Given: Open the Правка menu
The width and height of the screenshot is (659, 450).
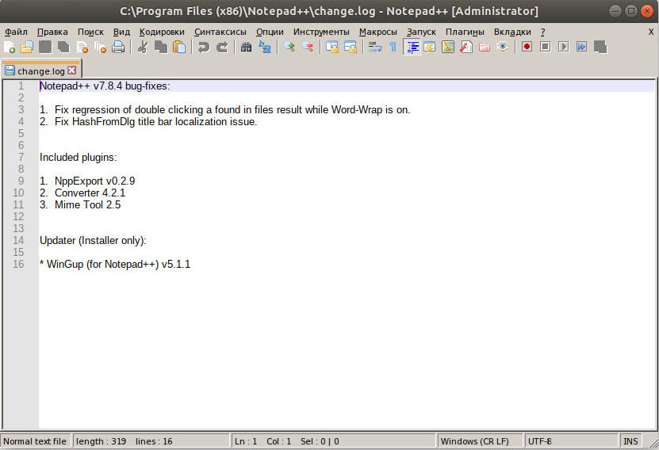Looking at the screenshot, I should 52,32.
